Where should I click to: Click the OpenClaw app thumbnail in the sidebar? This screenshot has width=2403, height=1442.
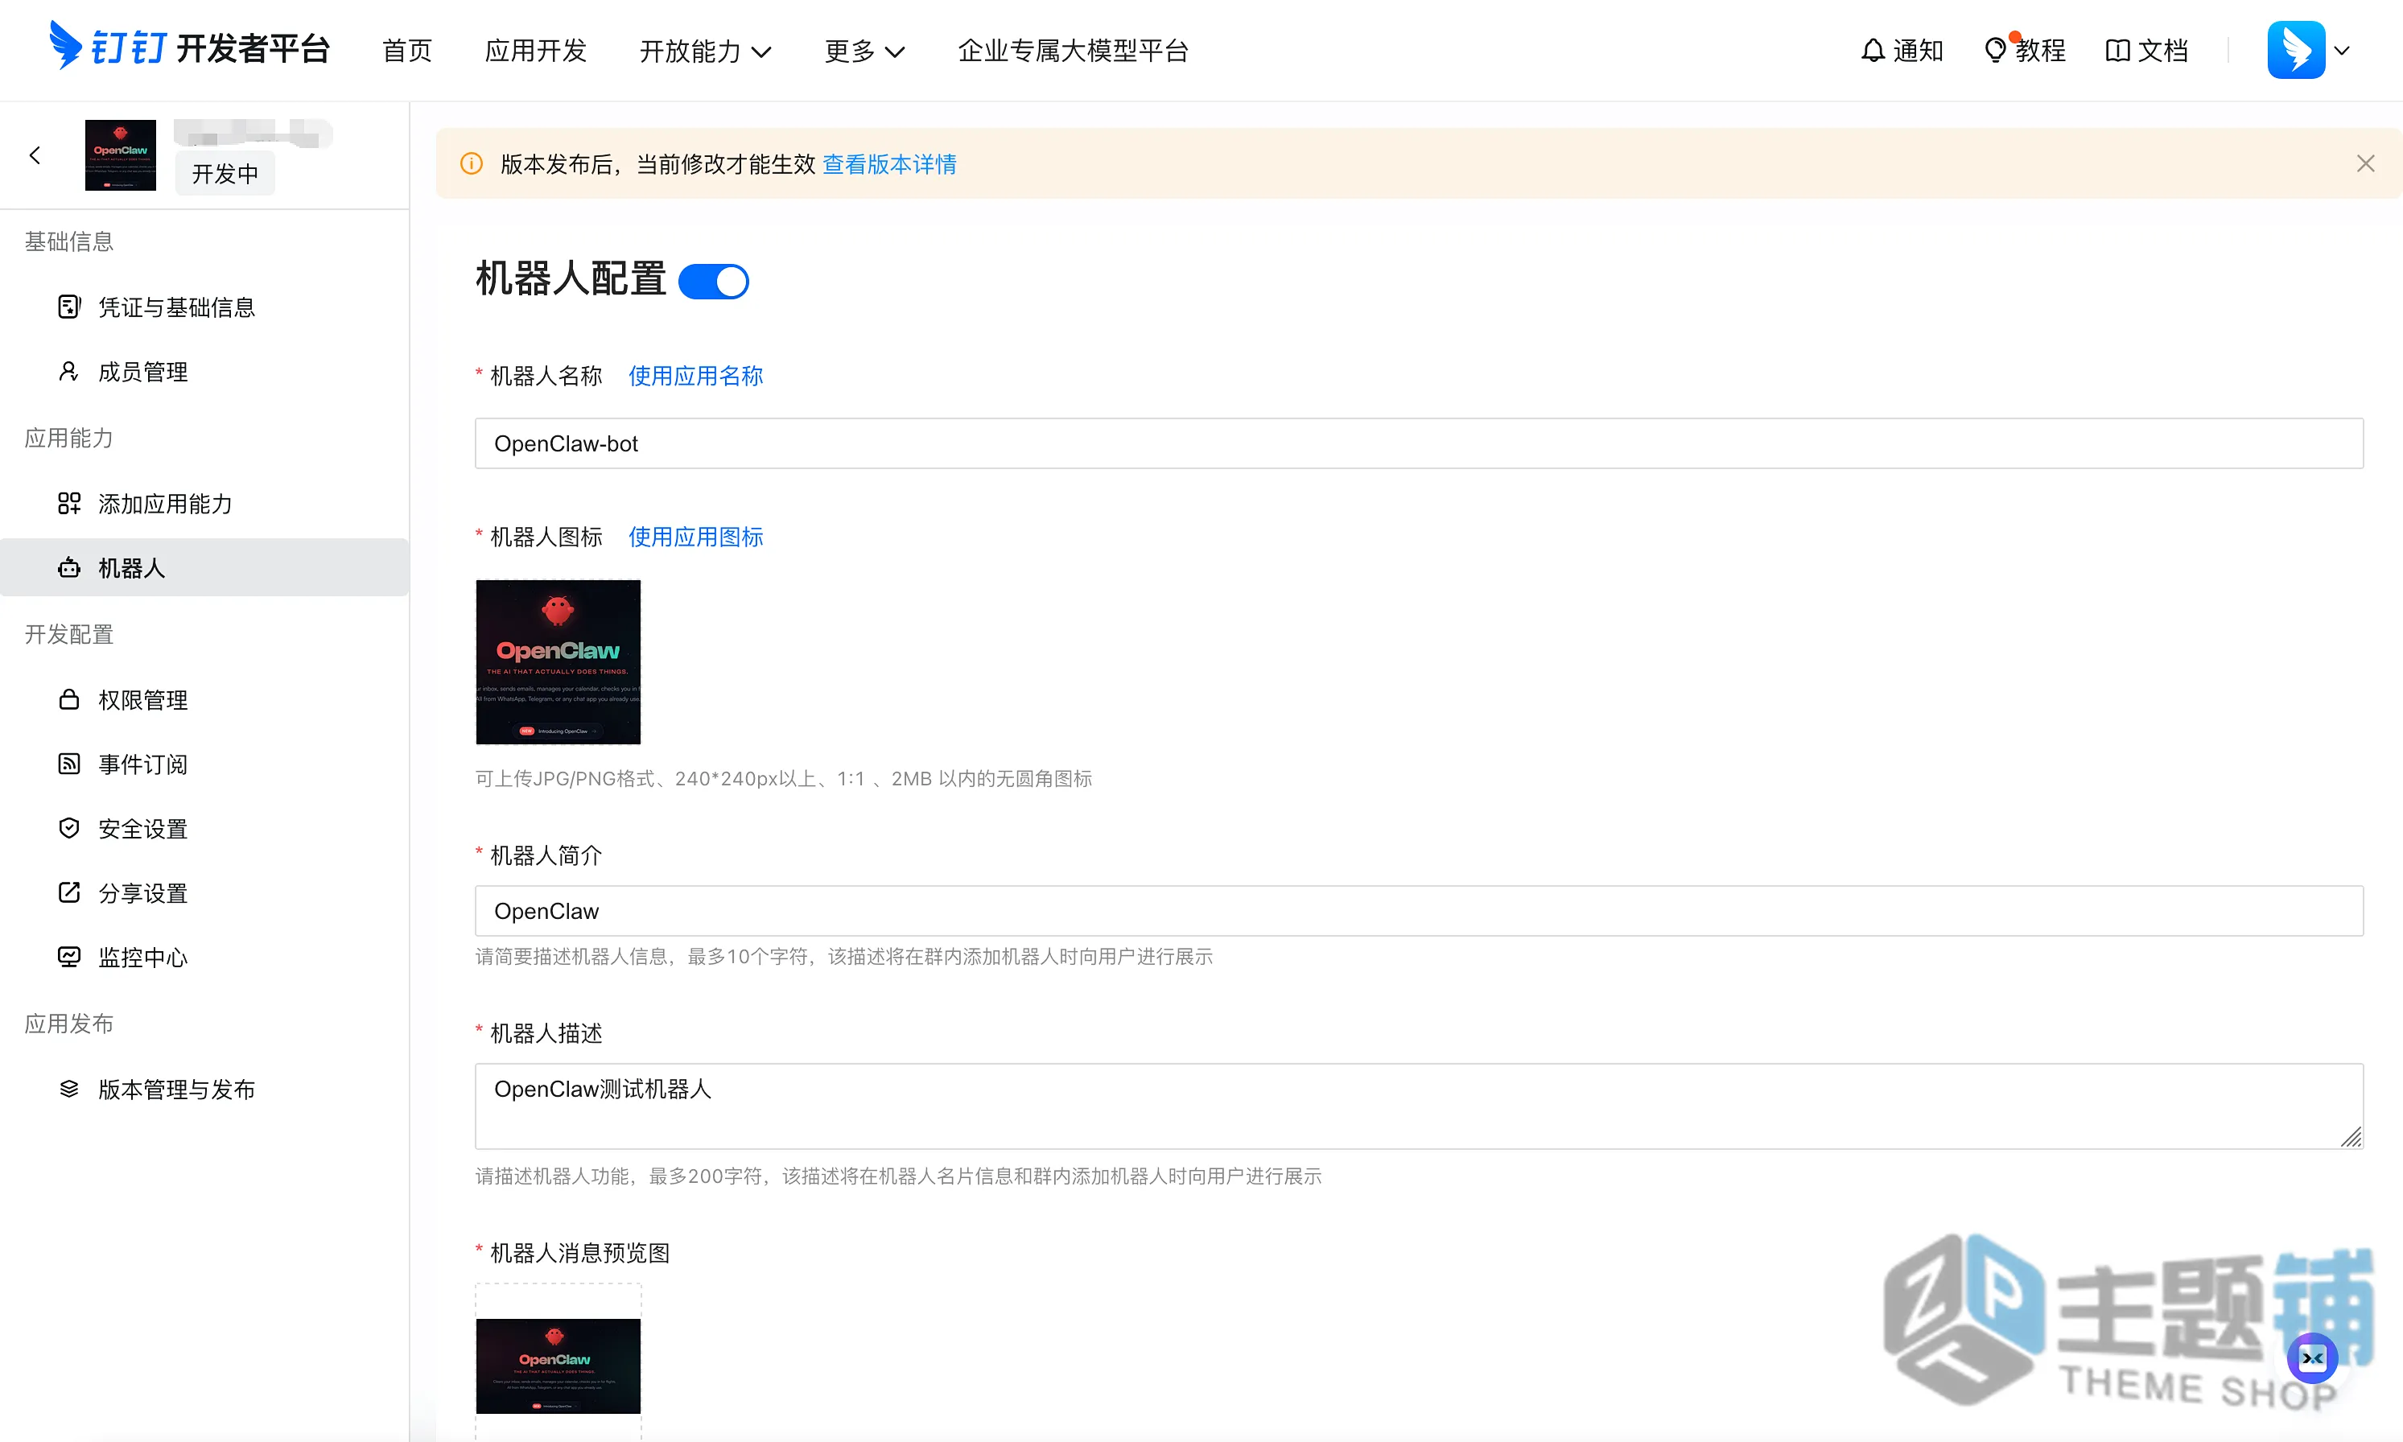tap(121, 155)
